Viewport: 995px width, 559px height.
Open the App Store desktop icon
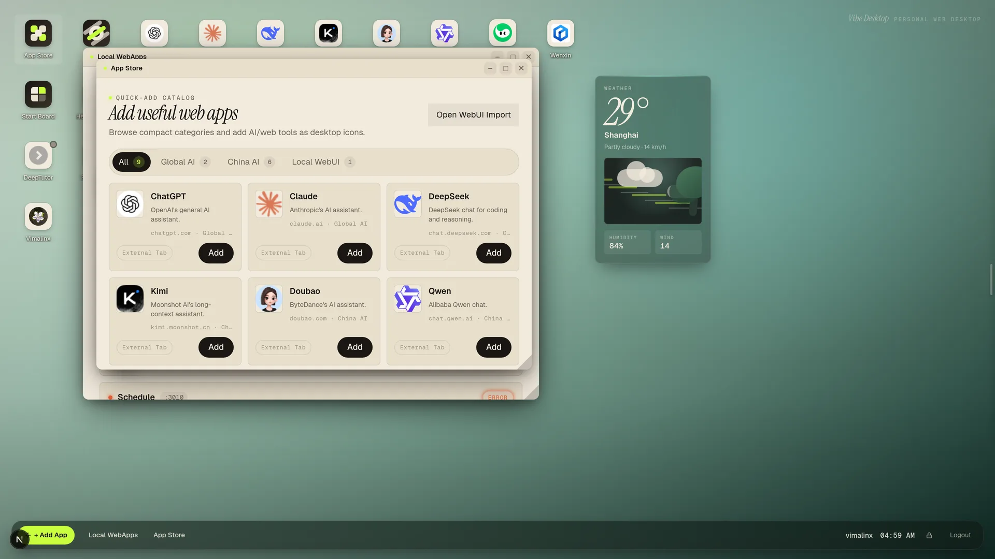click(x=38, y=34)
